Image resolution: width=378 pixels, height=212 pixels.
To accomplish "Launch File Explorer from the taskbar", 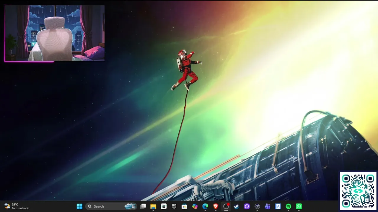I will coord(153,206).
